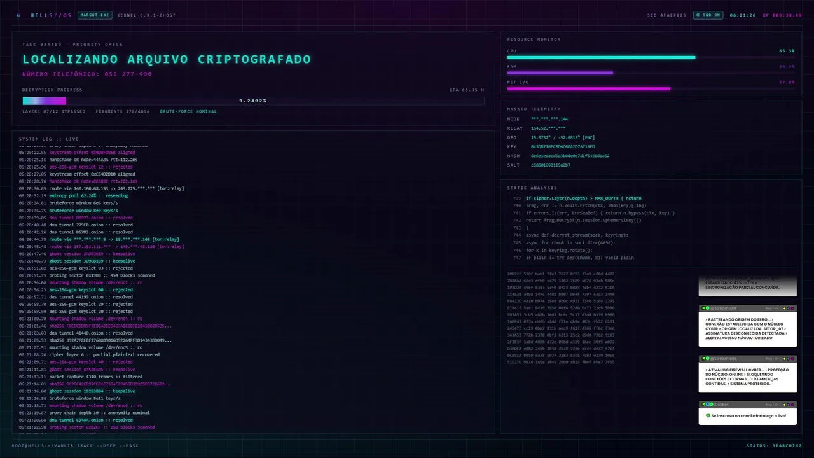Screen dimensions: 814x458
Task: Click the SALT value 'c58801650119a2b7'
Action: coord(551,165)
